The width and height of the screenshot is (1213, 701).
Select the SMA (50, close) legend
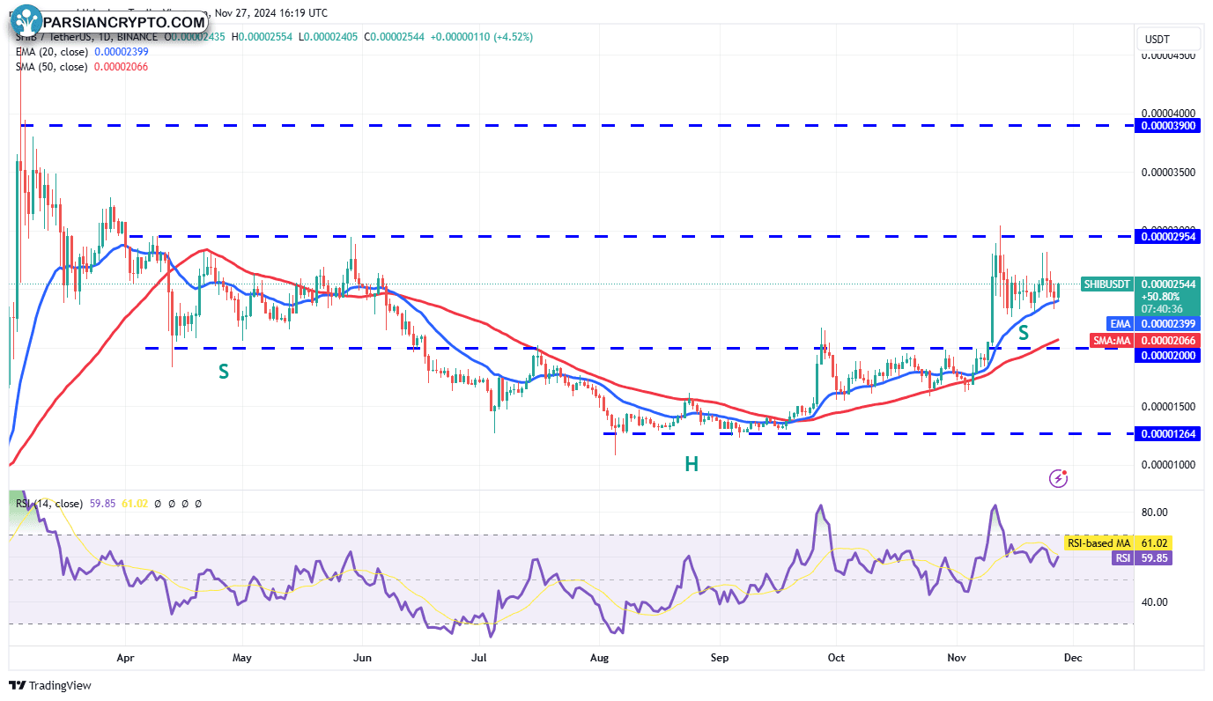(x=52, y=67)
